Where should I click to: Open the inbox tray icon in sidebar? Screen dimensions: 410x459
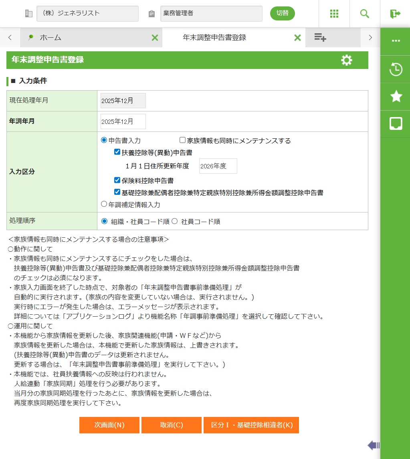(x=396, y=123)
